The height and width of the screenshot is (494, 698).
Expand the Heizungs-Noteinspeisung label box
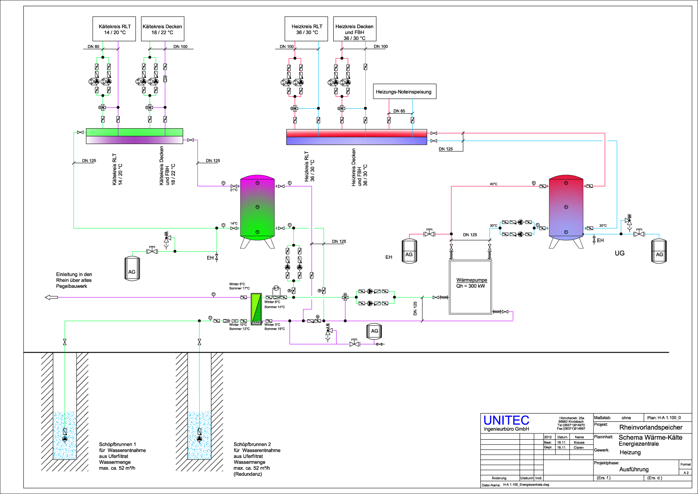click(x=404, y=91)
